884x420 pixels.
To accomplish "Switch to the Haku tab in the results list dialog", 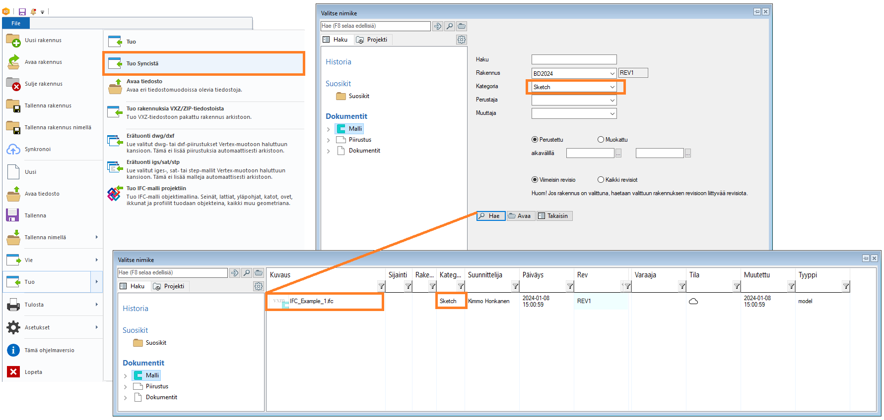I will (x=133, y=286).
